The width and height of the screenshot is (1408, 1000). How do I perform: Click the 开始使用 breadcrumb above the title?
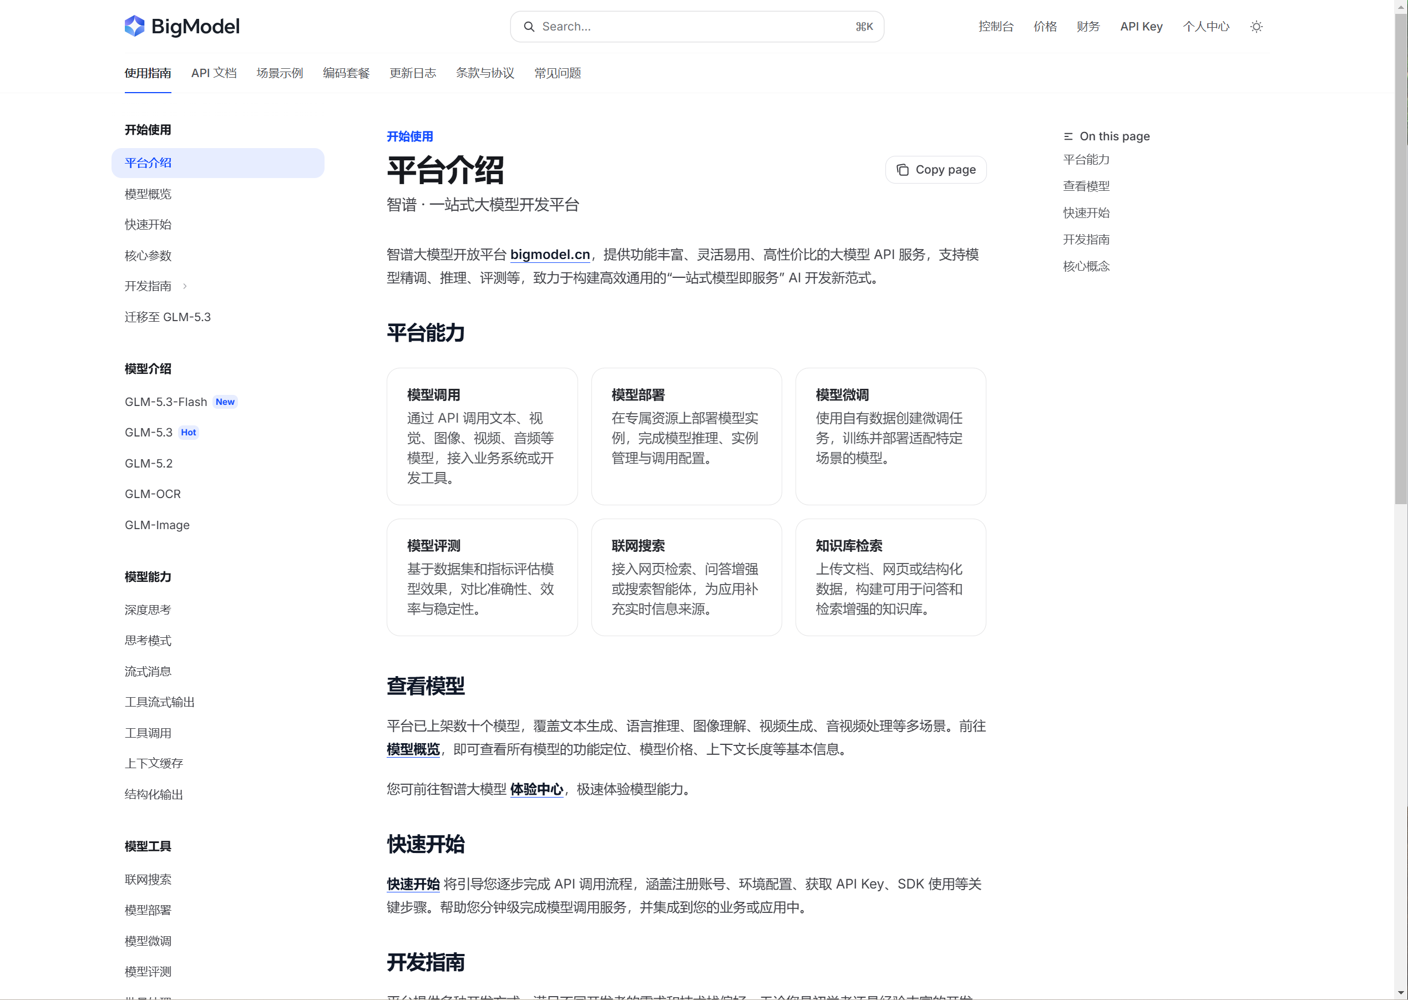(x=409, y=136)
